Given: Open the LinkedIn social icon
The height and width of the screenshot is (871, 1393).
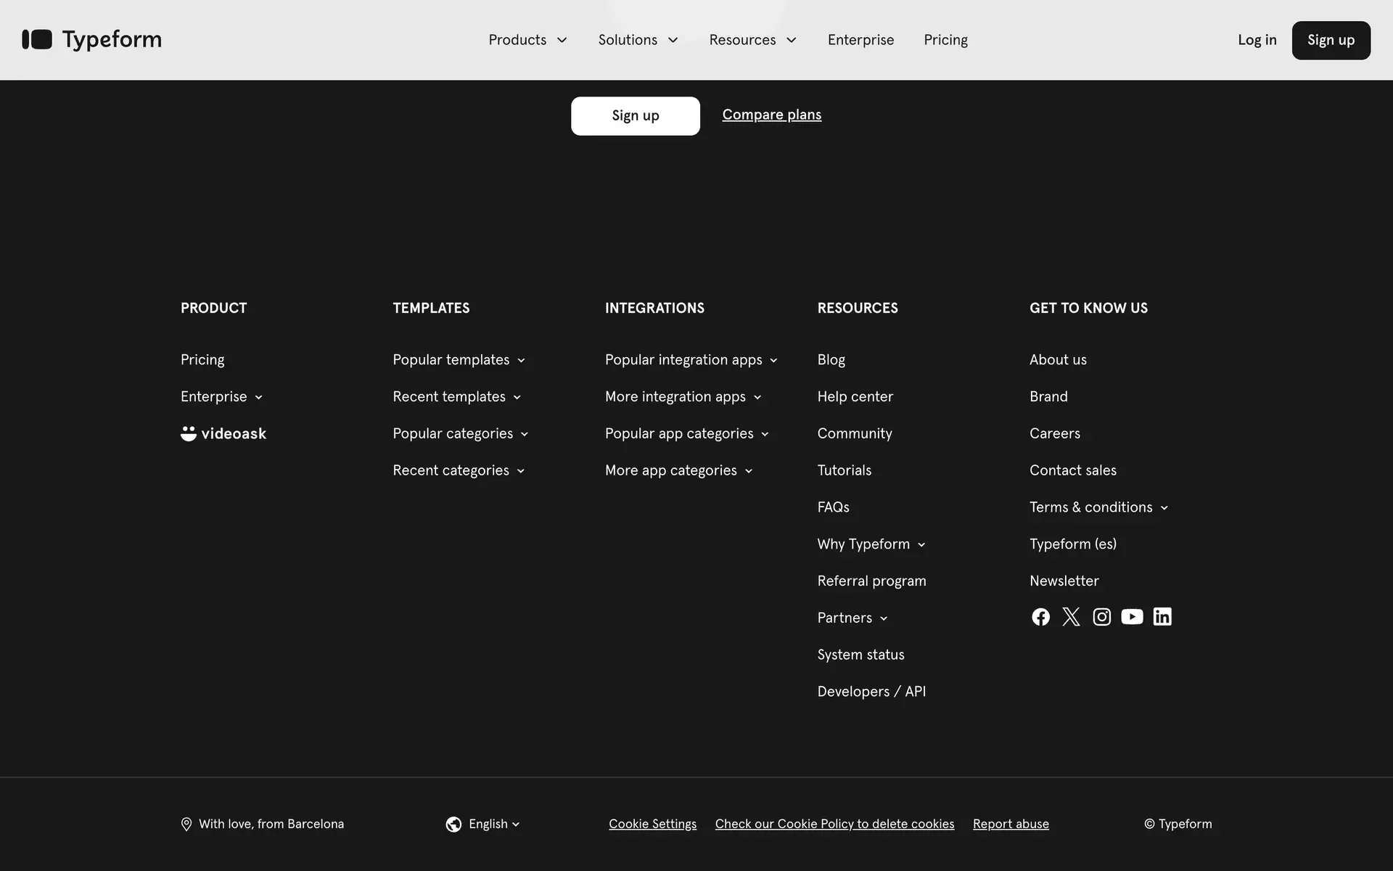Looking at the screenshot, I should click(x=1162, y=617).
